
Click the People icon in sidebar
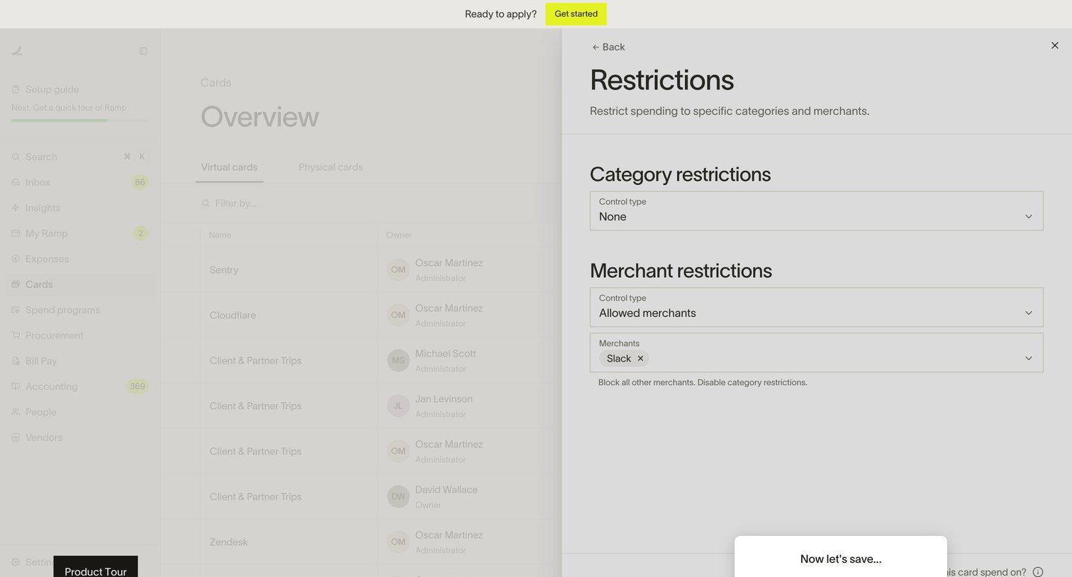[x=16, y=412]
